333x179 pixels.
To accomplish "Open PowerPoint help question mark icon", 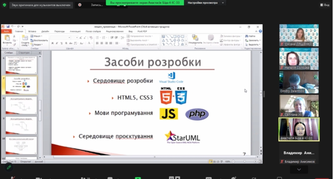I will coord(261,31).
